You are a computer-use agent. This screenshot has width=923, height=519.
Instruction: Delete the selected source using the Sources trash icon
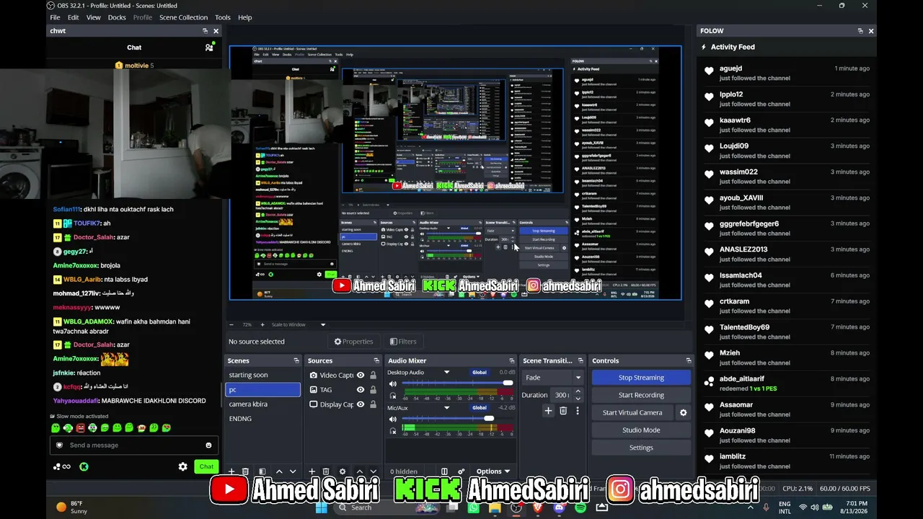325,471
